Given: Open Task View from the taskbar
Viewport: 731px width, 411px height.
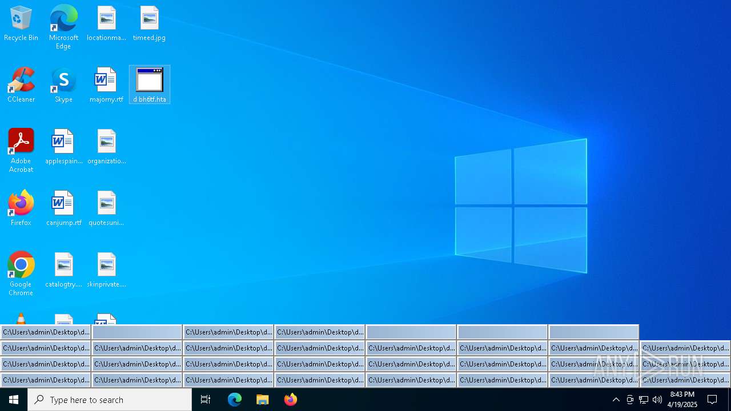Looking at the screenshot, I should [x=206, y=400].
